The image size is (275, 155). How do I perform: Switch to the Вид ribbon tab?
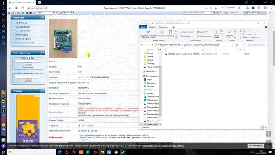(174, 27)
